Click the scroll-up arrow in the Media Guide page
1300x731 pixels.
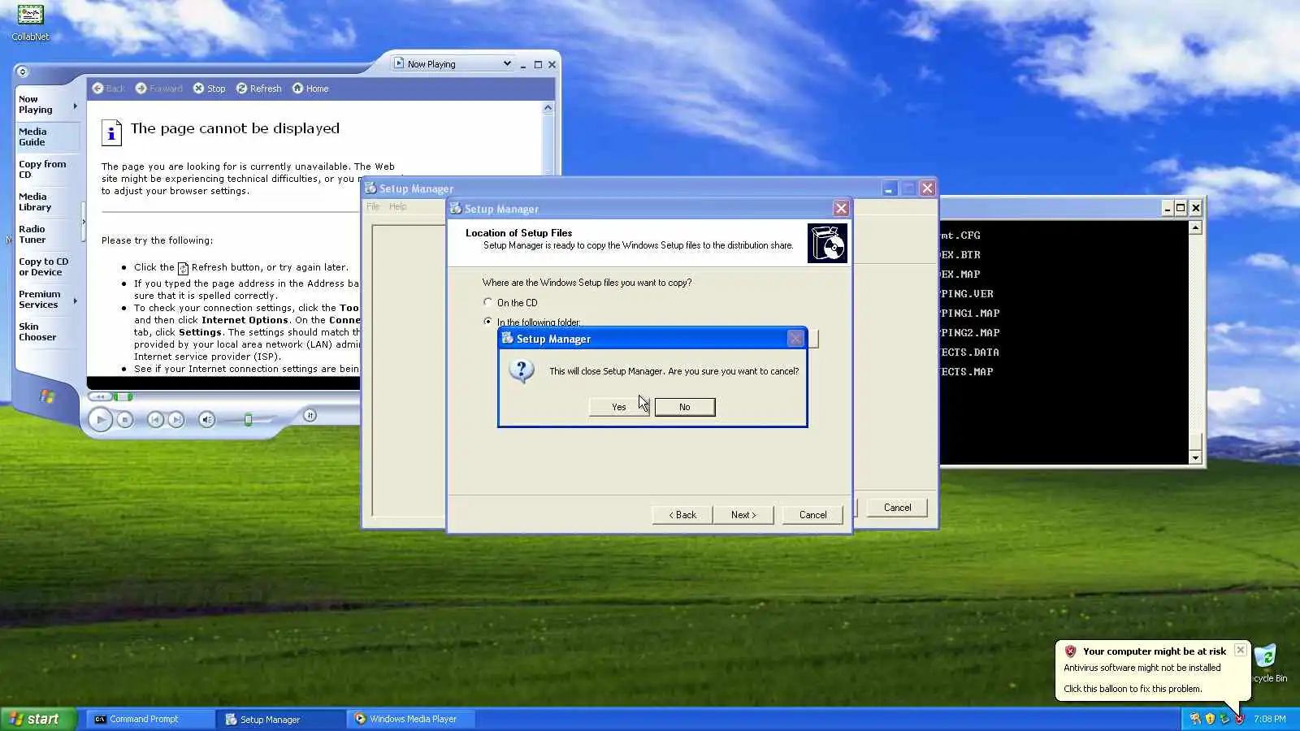548,107
